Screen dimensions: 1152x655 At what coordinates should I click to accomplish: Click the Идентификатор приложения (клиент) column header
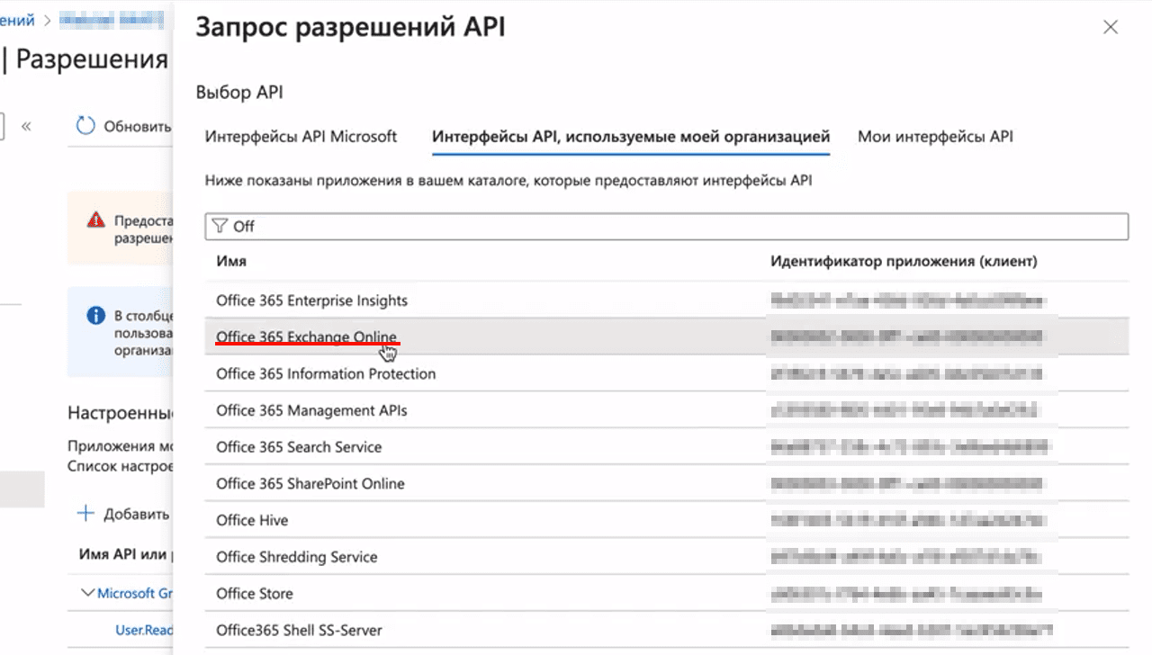point(904,261)
